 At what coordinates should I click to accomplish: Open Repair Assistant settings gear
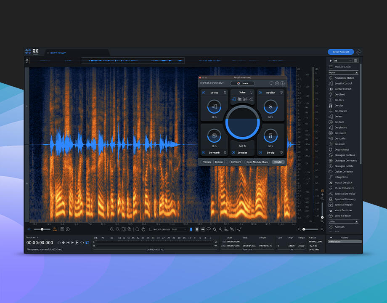(277, 83)
